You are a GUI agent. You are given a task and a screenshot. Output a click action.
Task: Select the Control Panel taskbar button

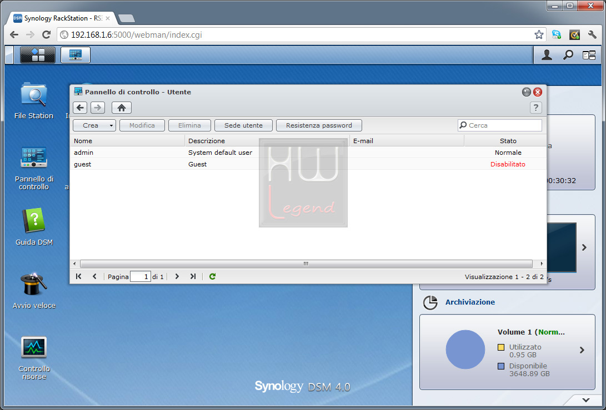point(76,55)
